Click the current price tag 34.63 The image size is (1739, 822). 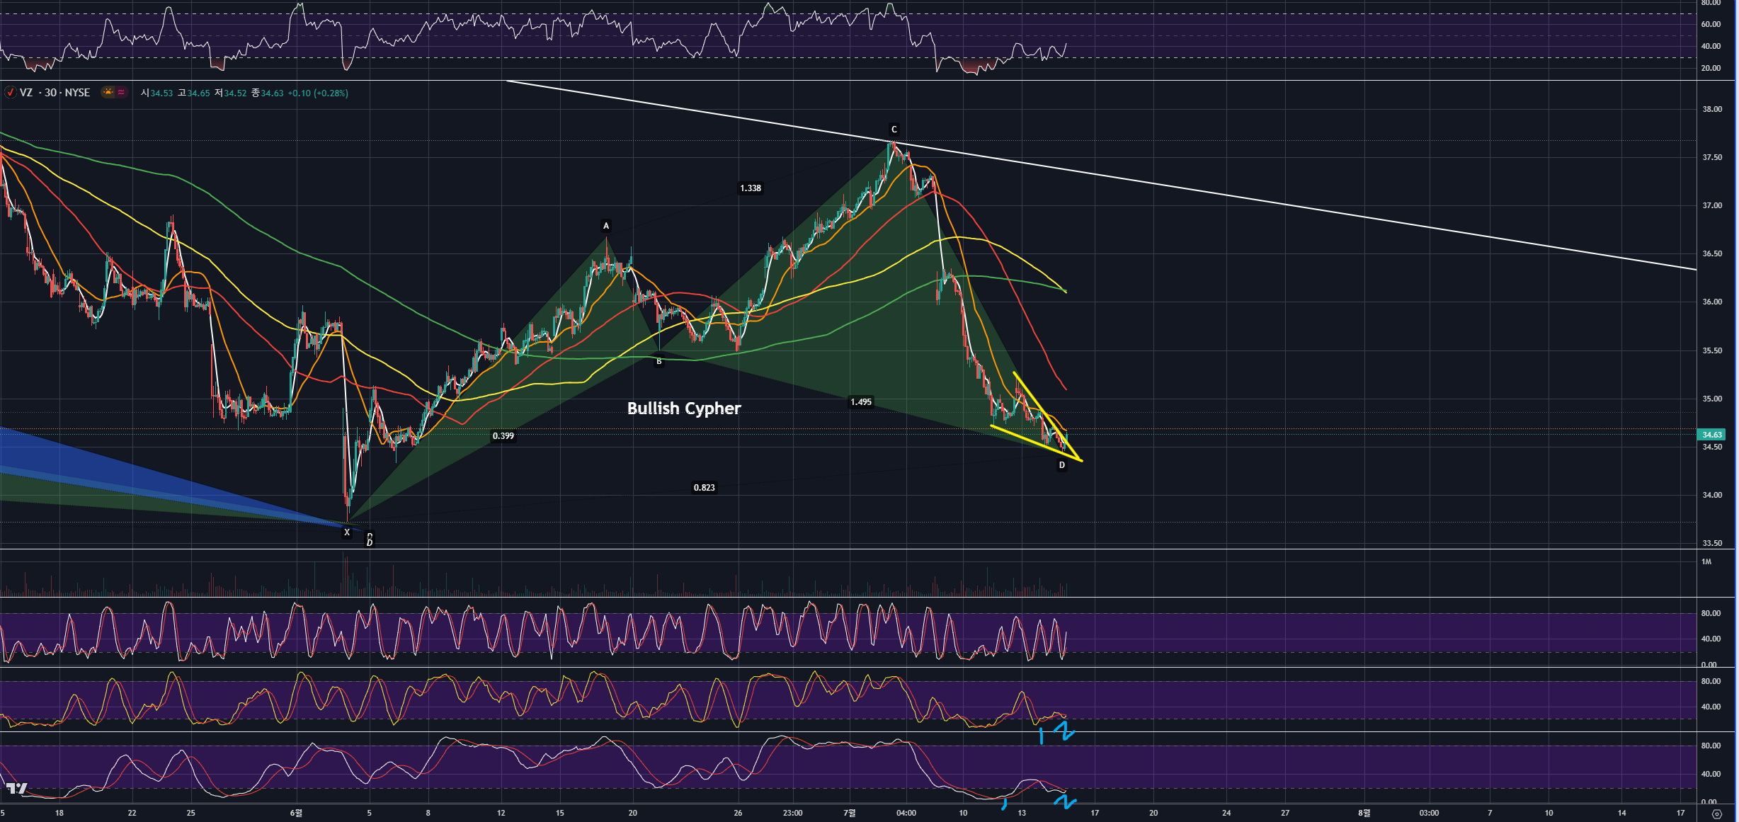(x=1712, y=435)
